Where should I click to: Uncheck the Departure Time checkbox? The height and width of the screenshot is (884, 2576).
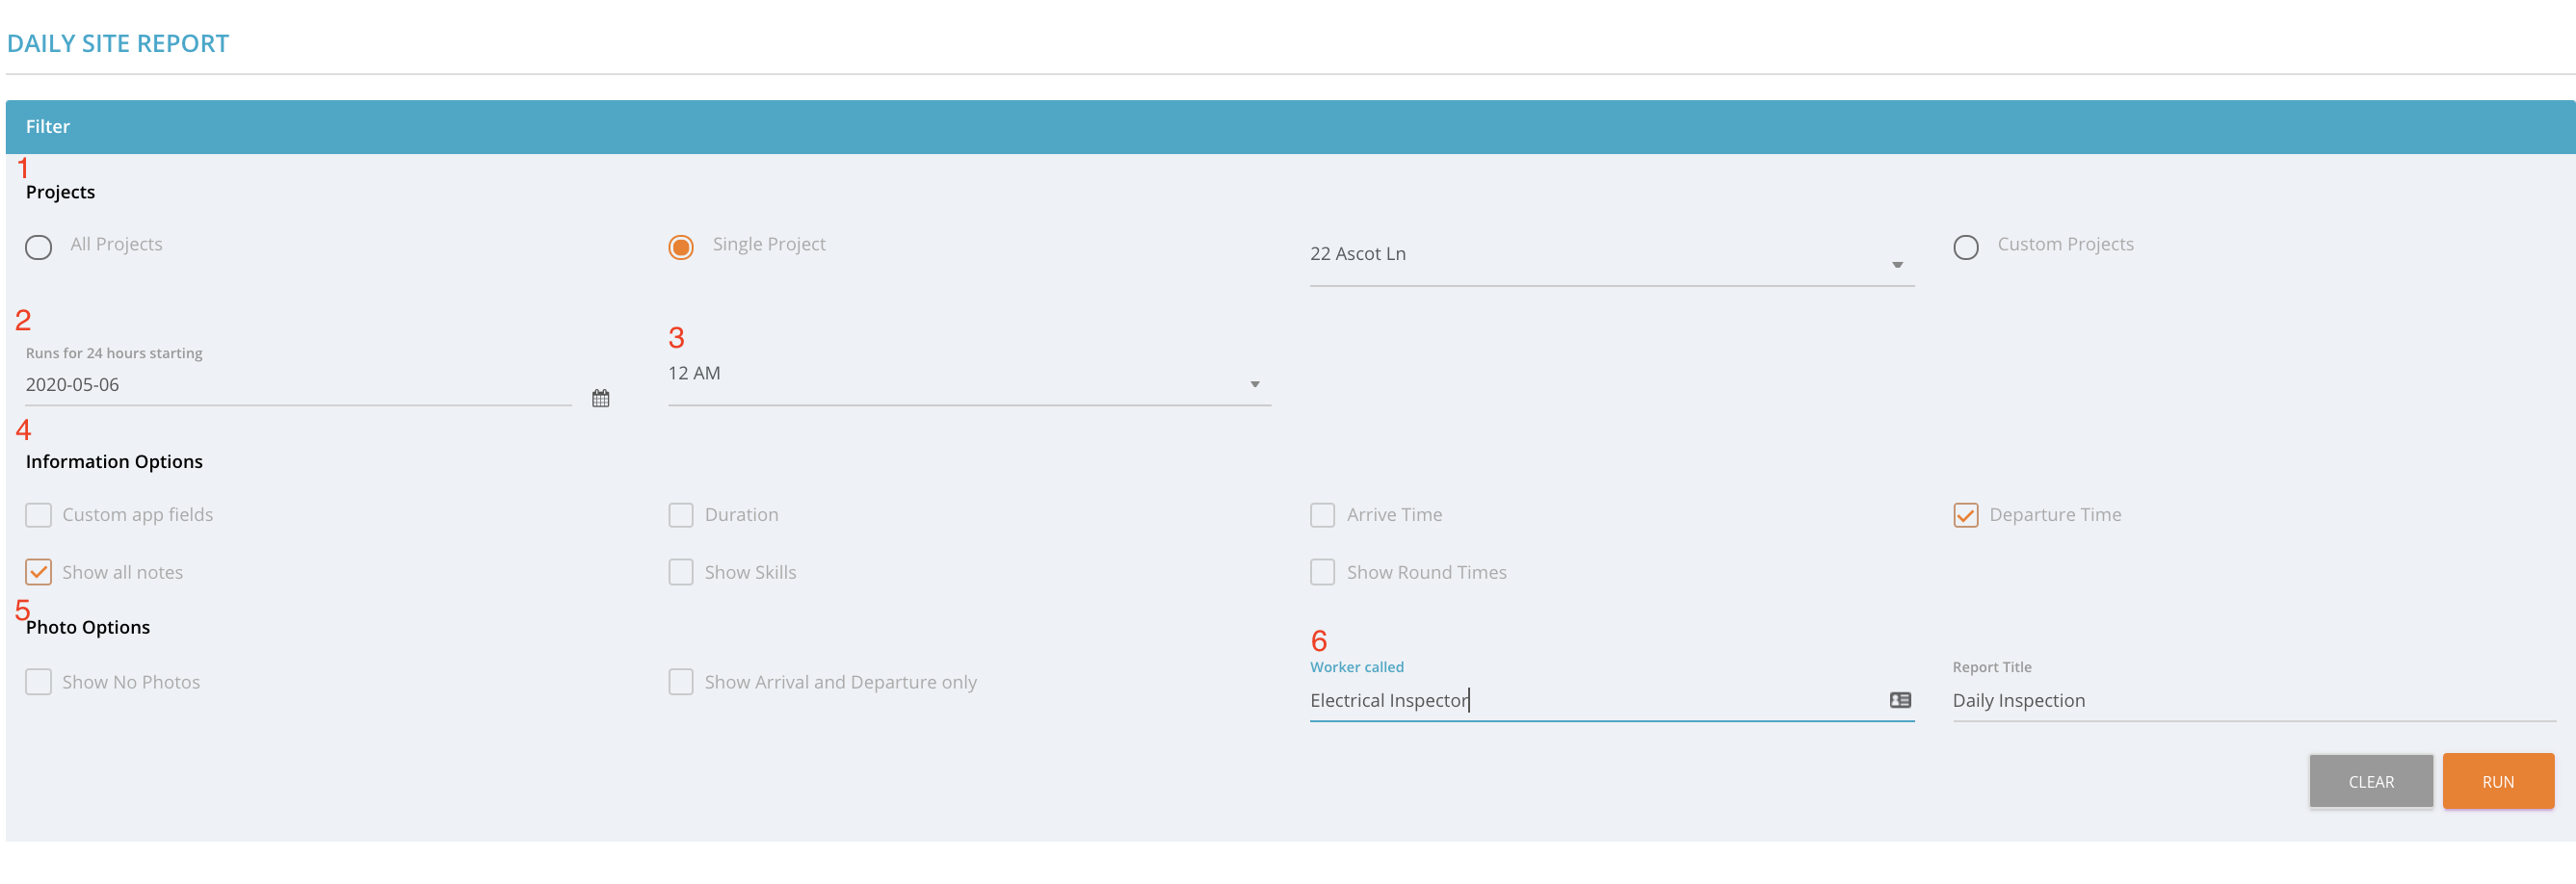pos(1965,515)
